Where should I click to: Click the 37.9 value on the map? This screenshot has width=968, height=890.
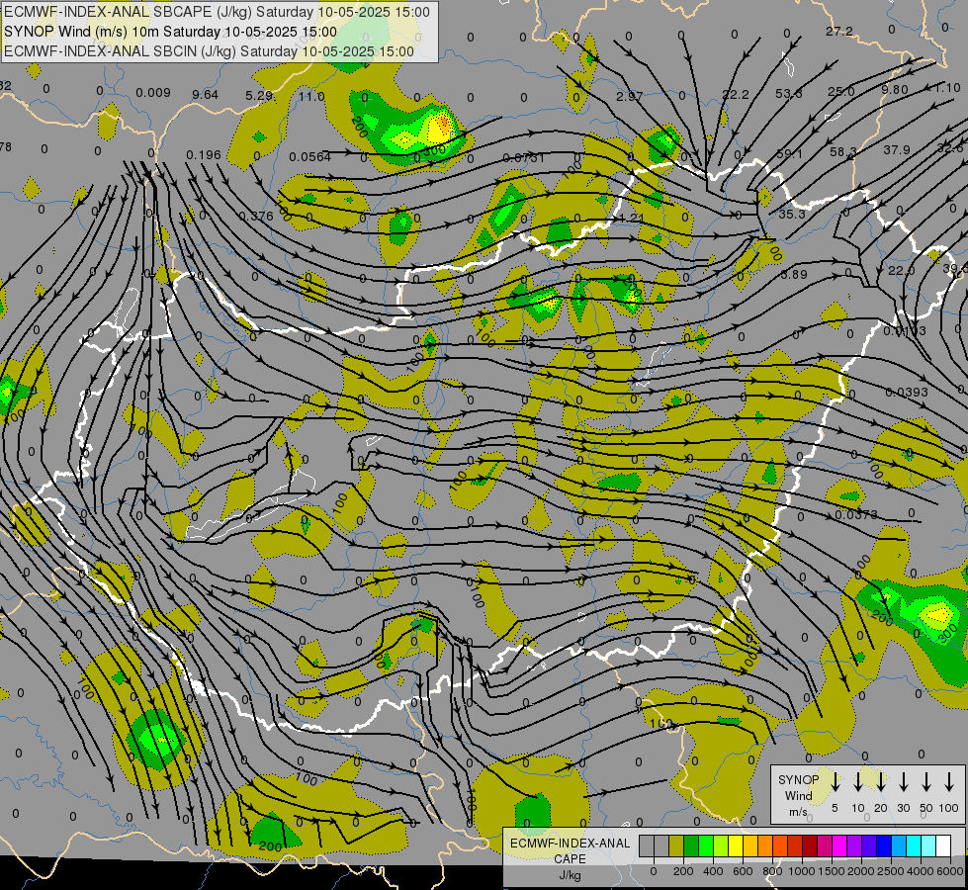897,149
